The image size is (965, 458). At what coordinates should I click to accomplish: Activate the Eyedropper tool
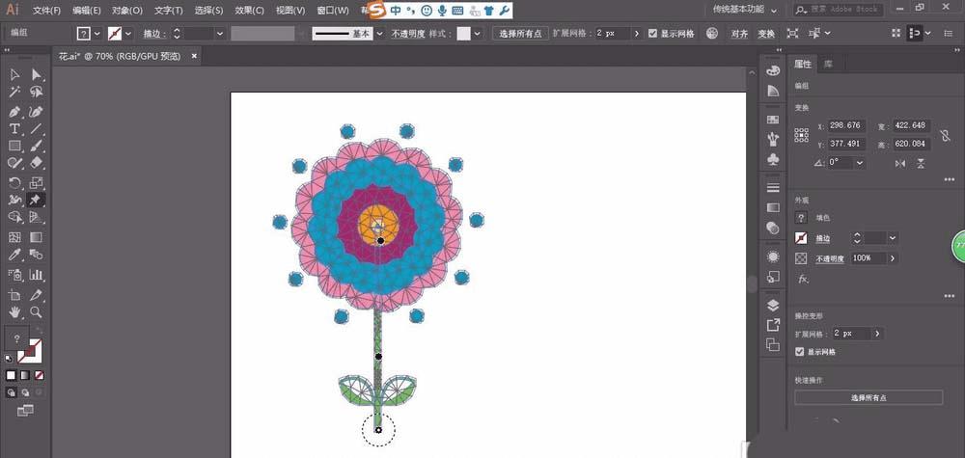pyautogui.click(x=15, y=255)
